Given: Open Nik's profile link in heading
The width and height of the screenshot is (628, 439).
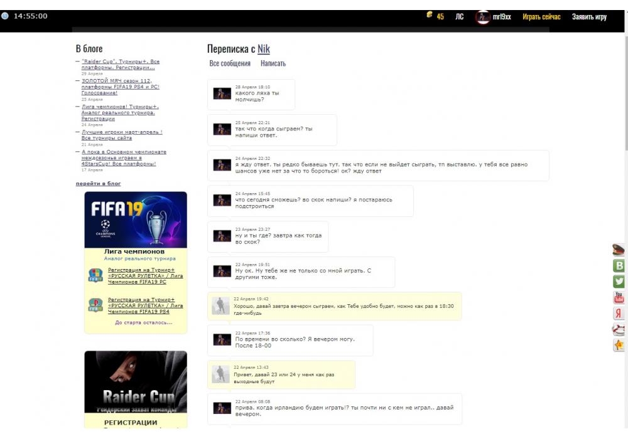Looking at the screenshot, I should (x=264, y=49).
